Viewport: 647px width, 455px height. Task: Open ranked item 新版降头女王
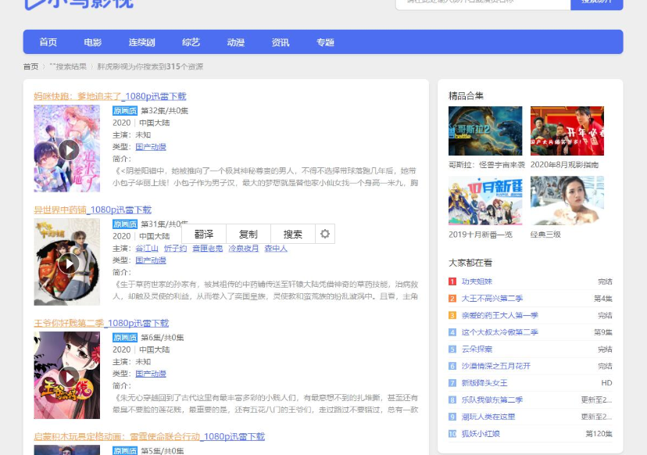pyautogui.click(x=484, y=383)
